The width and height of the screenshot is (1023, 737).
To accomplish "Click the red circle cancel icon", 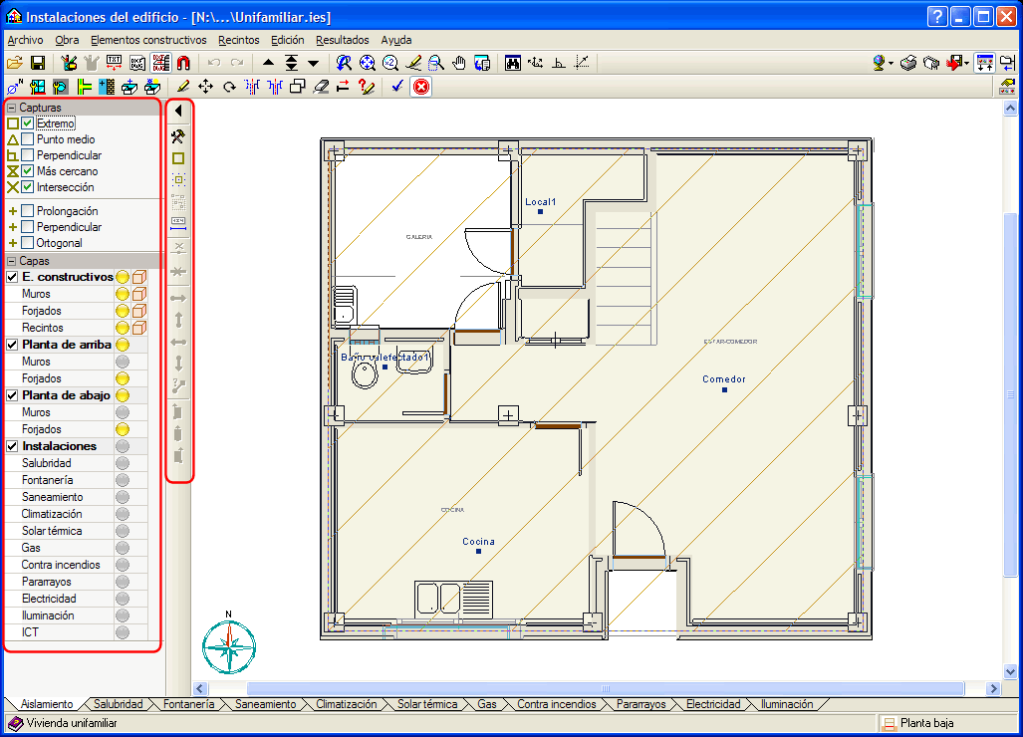I will [421, 87].
